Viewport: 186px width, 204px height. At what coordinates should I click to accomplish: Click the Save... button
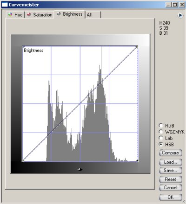click(171, 171)
